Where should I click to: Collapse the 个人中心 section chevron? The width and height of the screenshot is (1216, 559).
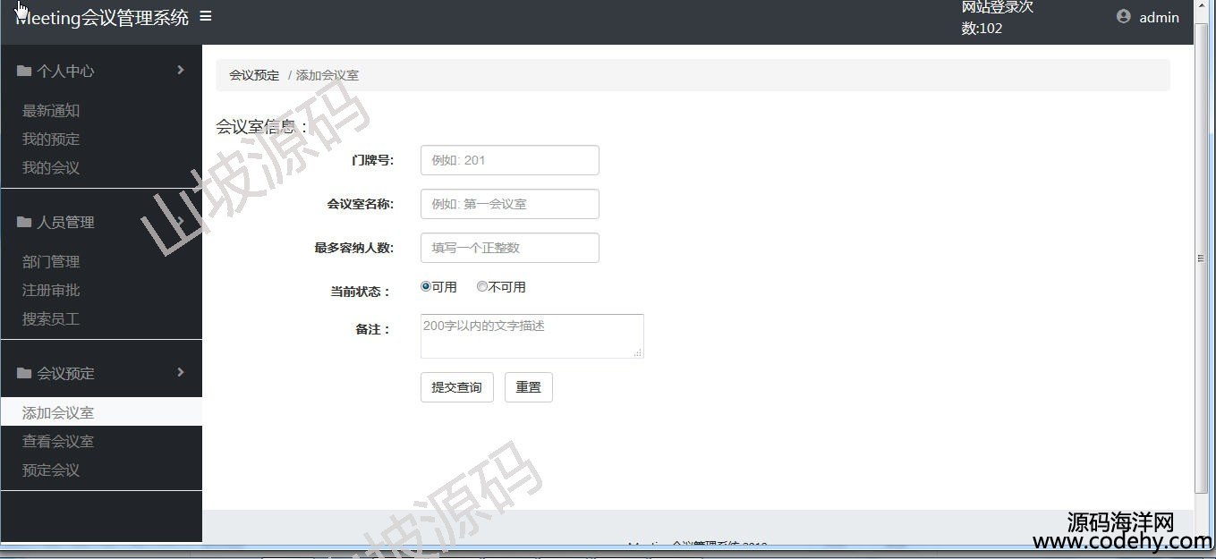point(181,70)
